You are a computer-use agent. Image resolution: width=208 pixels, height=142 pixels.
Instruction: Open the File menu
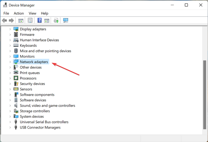[x=6, y=13]
